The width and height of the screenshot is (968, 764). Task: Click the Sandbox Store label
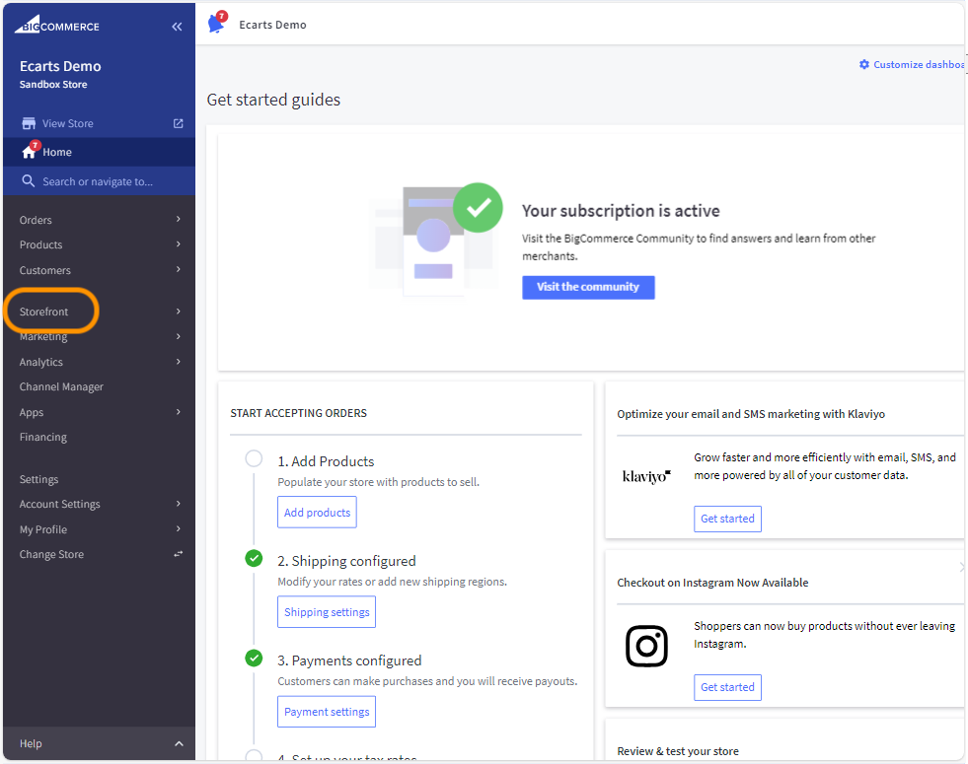53,85
